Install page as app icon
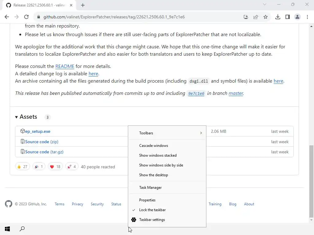 click(x=246, y=17)
